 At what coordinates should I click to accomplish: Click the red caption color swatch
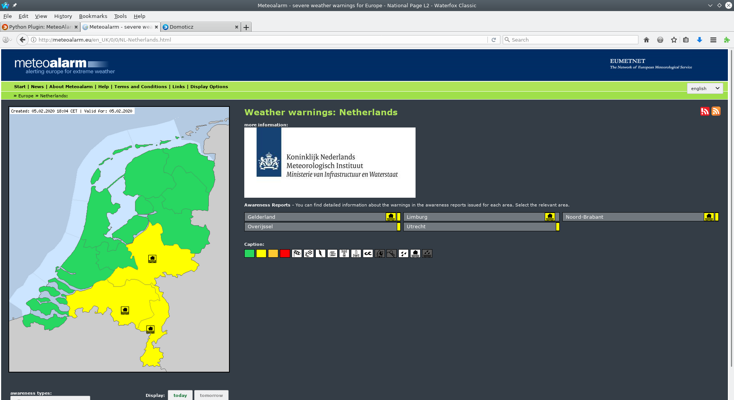click(285, 253)
